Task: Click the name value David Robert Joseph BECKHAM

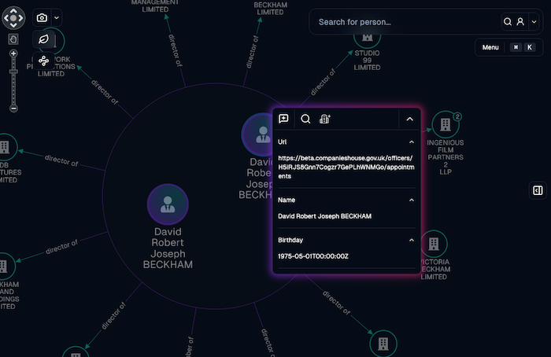Action: (324, 216)
